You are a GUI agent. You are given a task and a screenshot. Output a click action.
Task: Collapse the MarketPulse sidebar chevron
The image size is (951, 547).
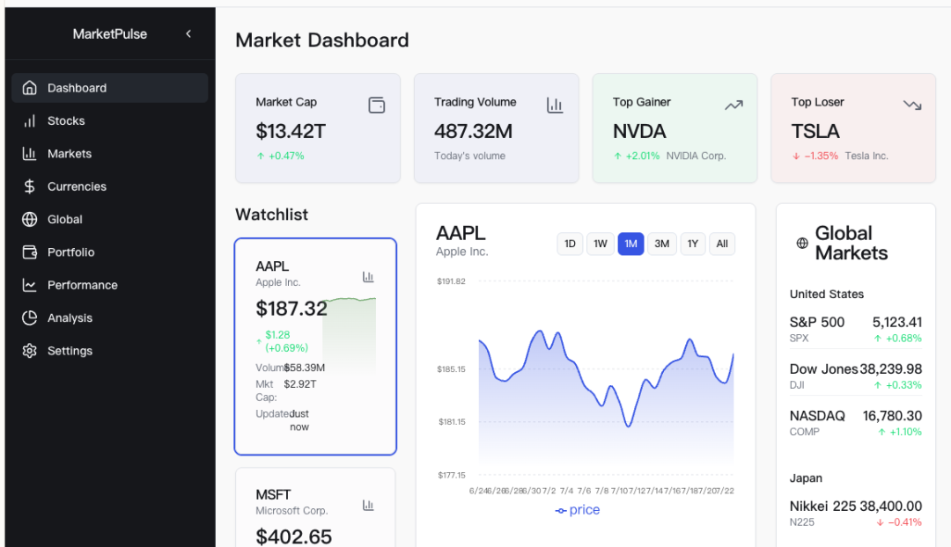click(x=188, y=34)
